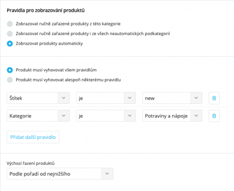Select 'Zobrazovat ručně zařazené produkty z této kategorie'

point(10,24)
